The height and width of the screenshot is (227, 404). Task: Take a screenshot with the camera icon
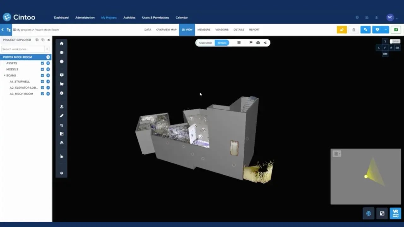[x=258, y=43]
